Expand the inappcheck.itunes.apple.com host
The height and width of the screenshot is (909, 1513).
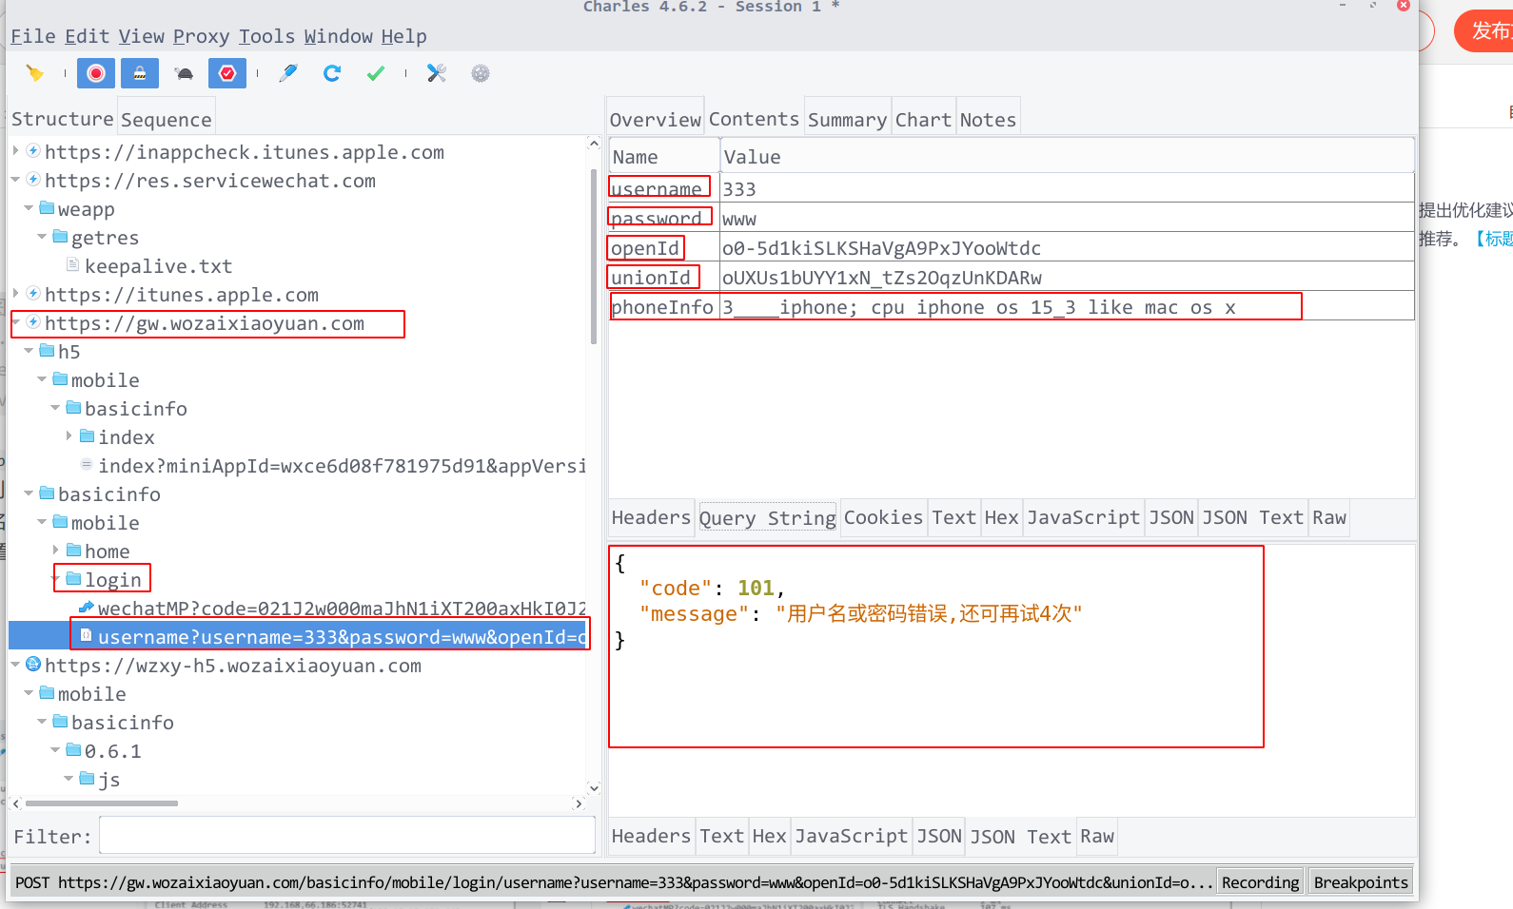16,151
